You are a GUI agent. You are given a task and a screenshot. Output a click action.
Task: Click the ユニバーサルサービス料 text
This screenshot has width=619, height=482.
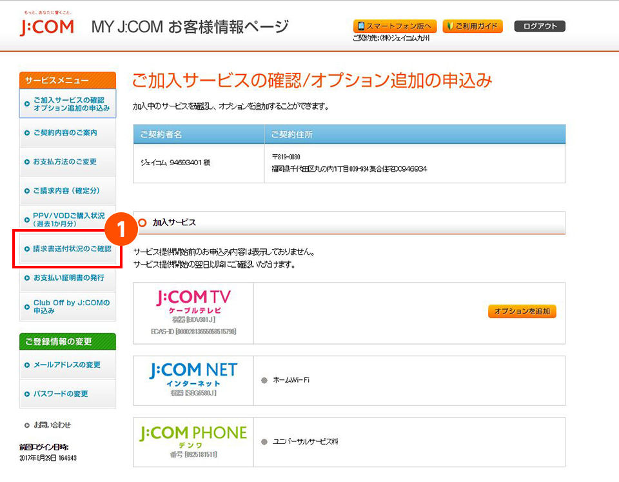(x=306, y=442)
